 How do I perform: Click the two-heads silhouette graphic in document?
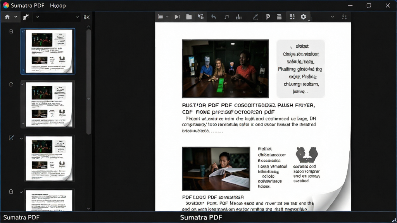coord(307,154)
